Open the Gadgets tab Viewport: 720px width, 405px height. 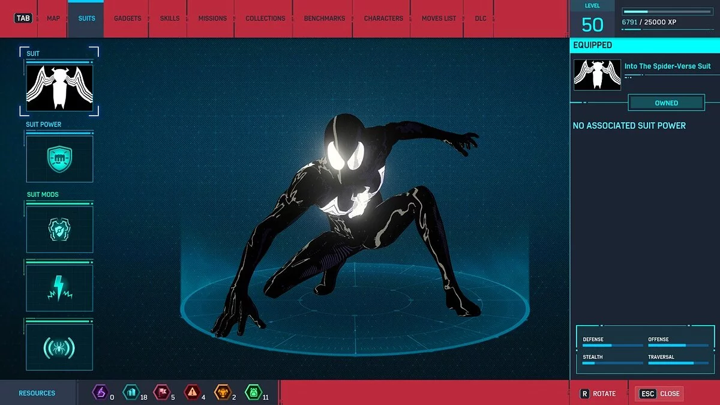coord(128,19)
